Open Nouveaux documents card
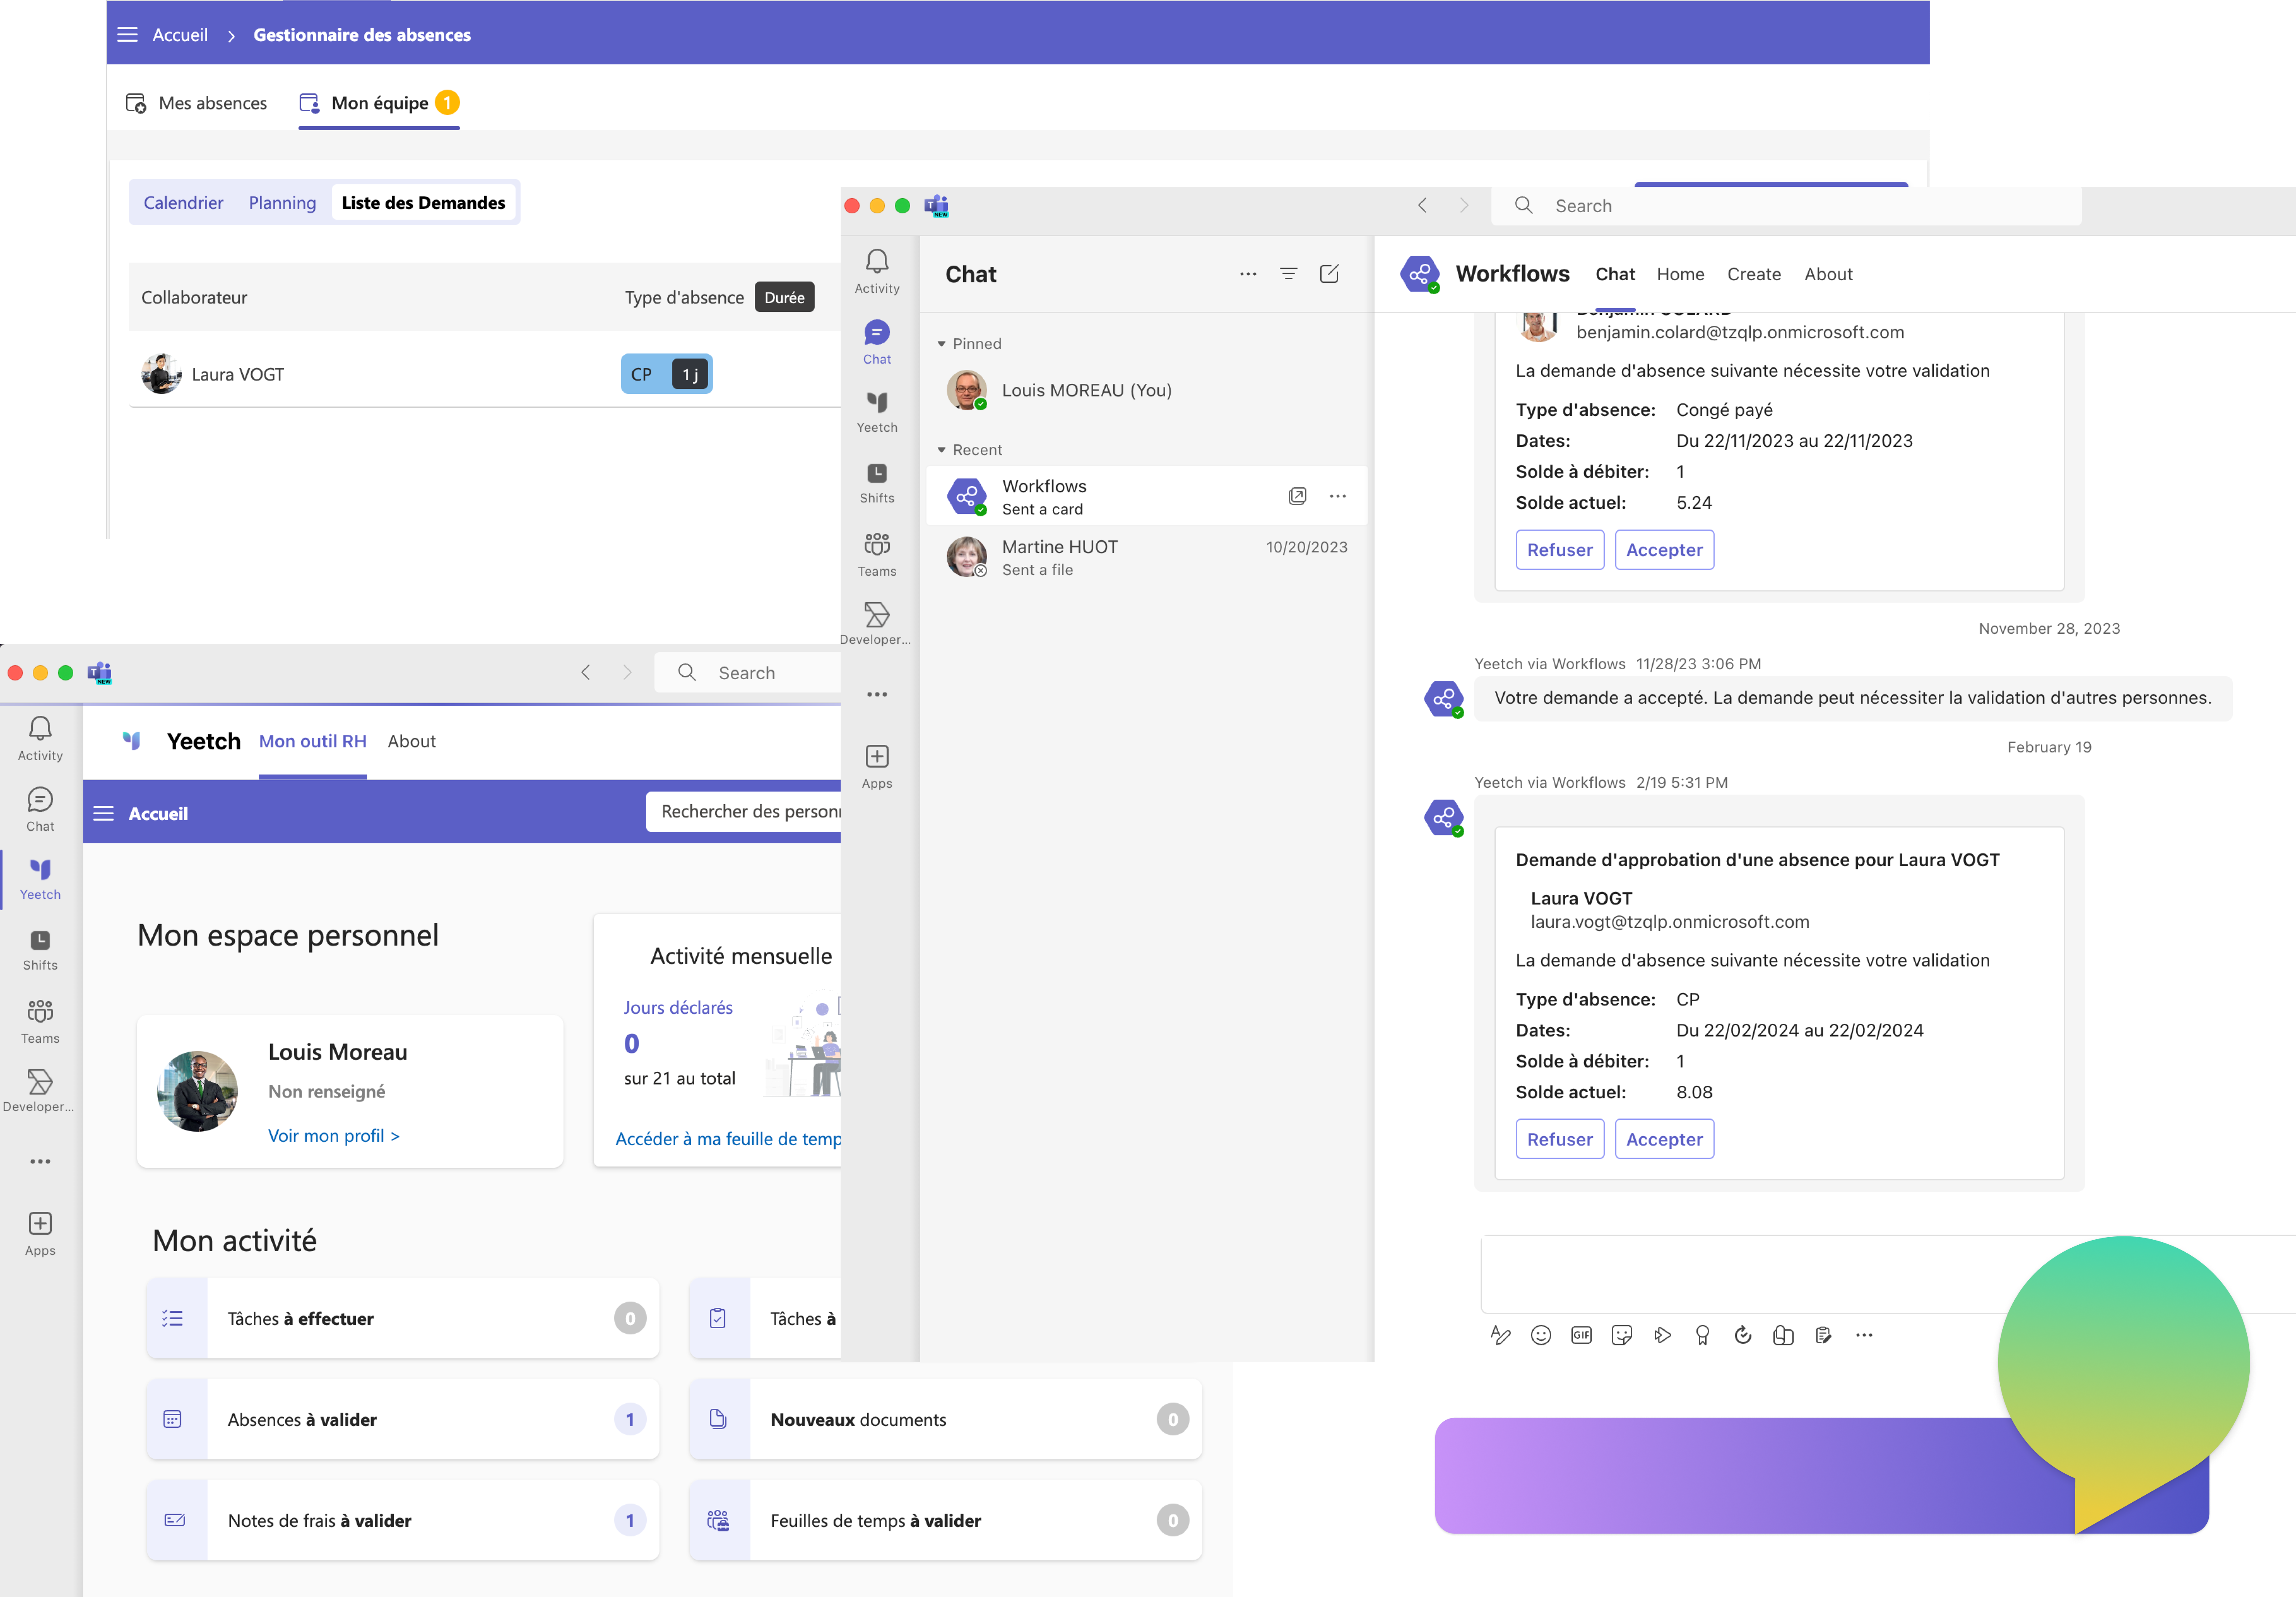 [x=945, y=1419]
